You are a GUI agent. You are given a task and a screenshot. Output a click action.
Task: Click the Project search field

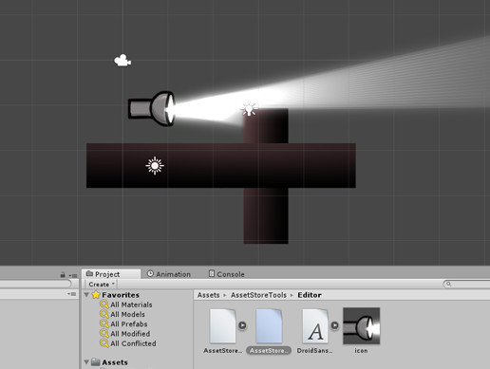click(467, 284)
